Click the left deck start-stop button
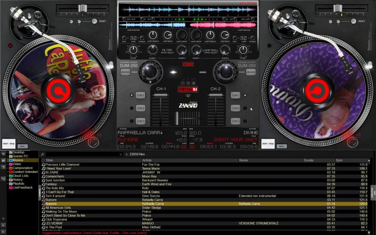Screen dimensions: 376x235 click(9, 144)
